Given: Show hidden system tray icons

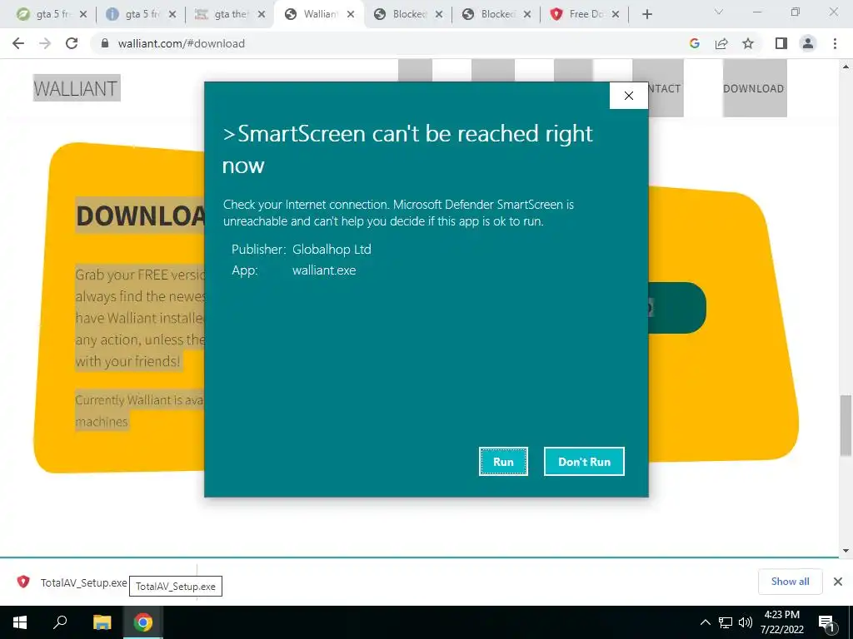Looking at the screenshot, I should pos(705,622).
